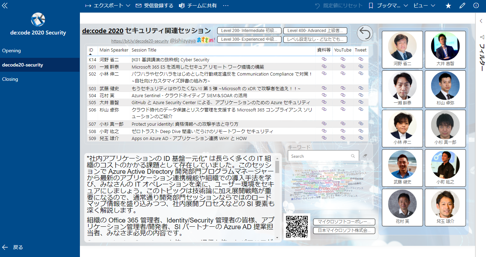Screen dimensions: 486x257
Task: Click the back (戻る) link
Action: coord(13,247)
